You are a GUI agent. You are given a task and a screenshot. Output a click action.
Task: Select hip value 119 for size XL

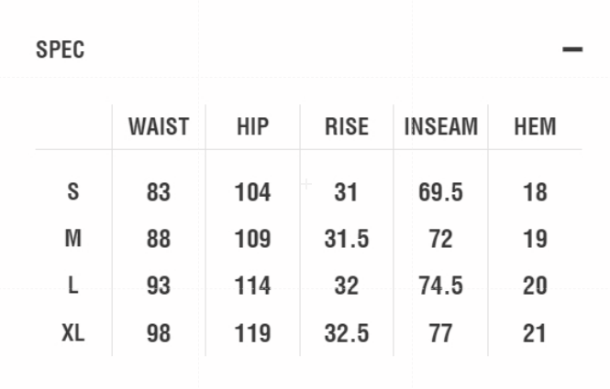252,333
